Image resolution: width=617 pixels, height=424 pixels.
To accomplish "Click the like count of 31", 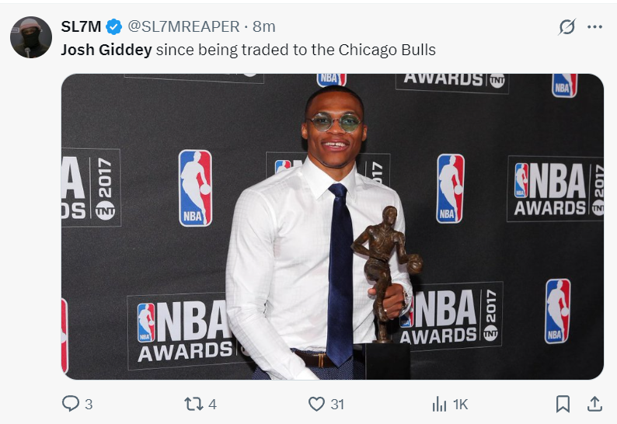I will tap(336, 404).
